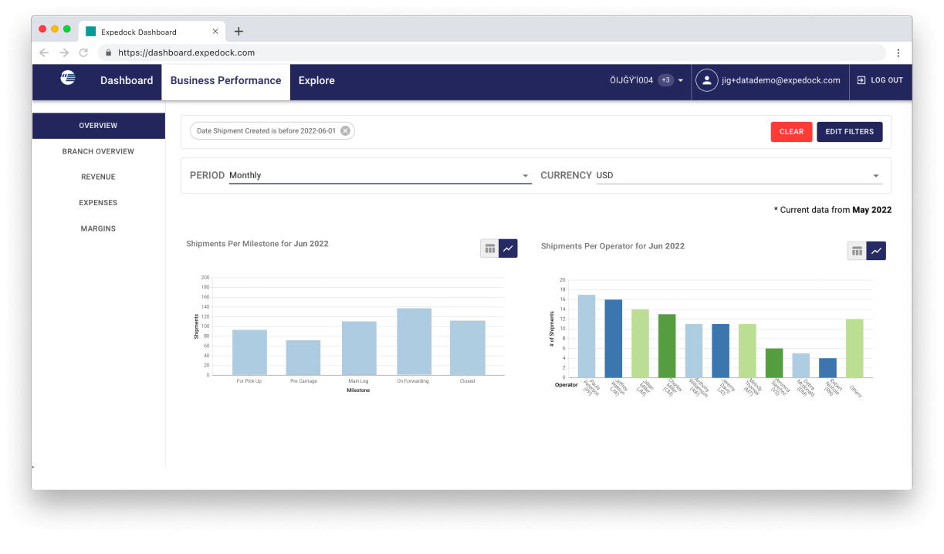Switch to the Business Performance tab
Screen dimensions: 944x554
click(x=225, y=79)
